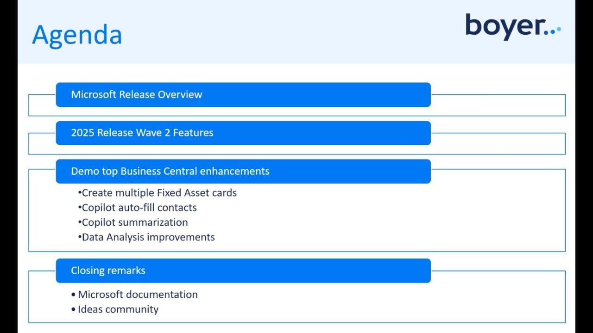Viewport: 593px width, 333px height.
Task: Click 'Data Analysis improvements' bullet
Action: point(146,237)
